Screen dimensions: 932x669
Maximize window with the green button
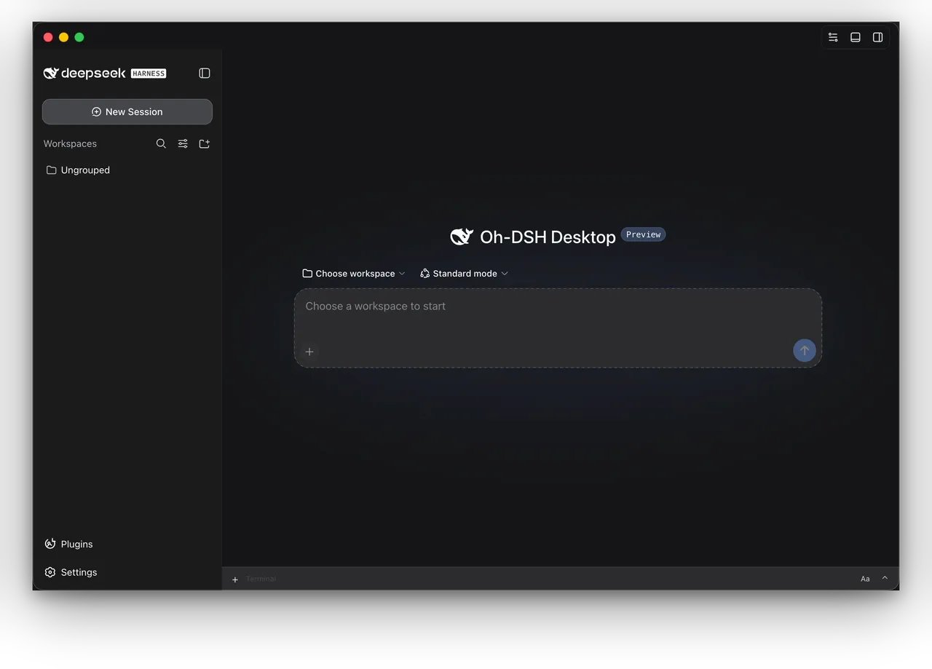[79, 37]
